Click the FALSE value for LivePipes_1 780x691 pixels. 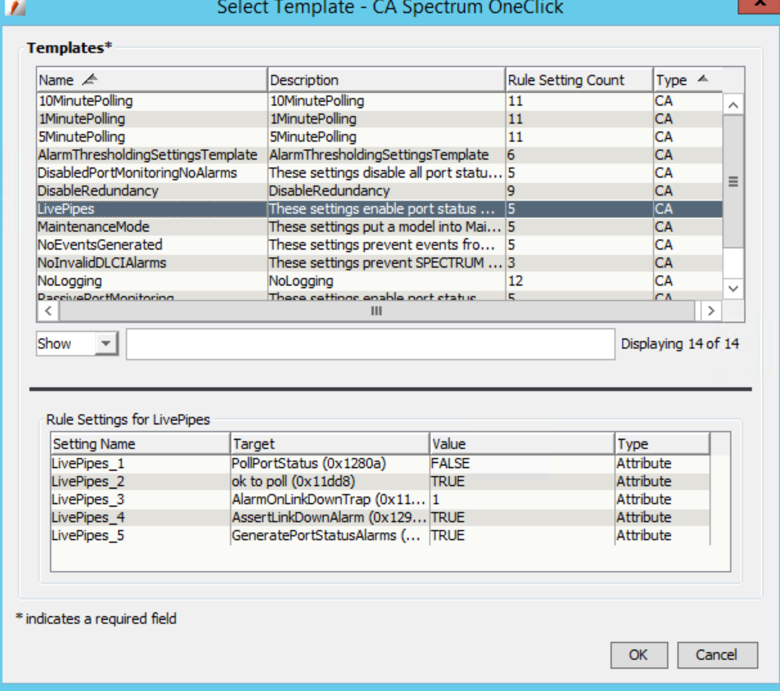coord(450,463)
